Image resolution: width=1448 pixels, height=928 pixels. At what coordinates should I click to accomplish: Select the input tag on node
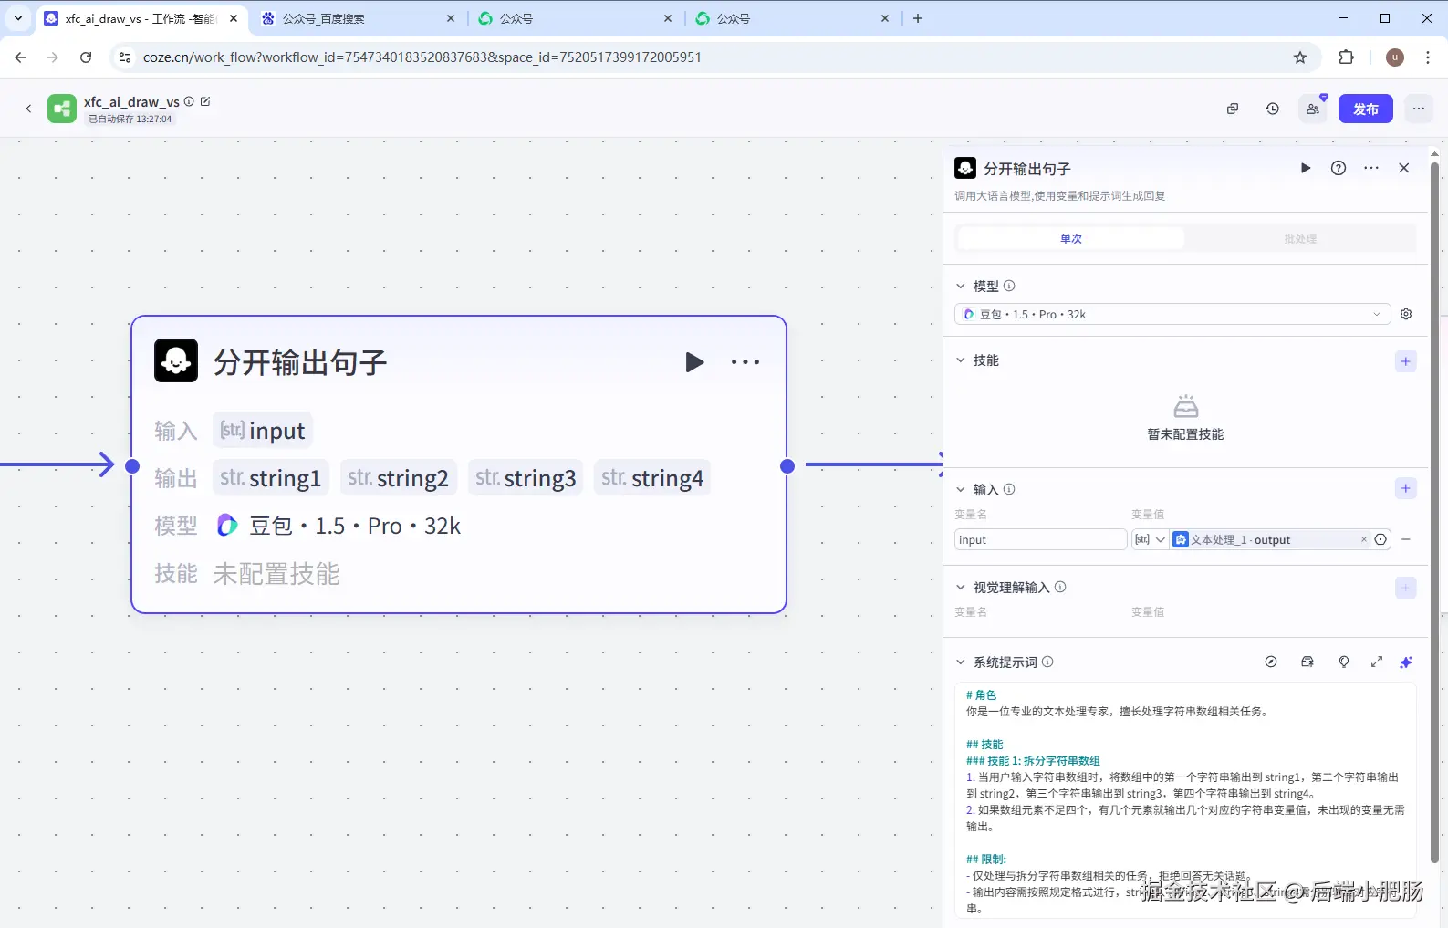click(263, 431)
